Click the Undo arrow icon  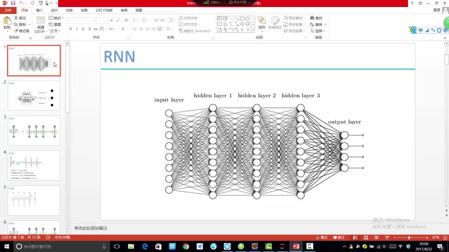(21, 3)
